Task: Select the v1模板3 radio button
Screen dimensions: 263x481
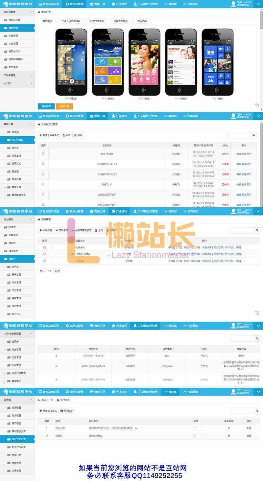Action: tap(140, 98)
